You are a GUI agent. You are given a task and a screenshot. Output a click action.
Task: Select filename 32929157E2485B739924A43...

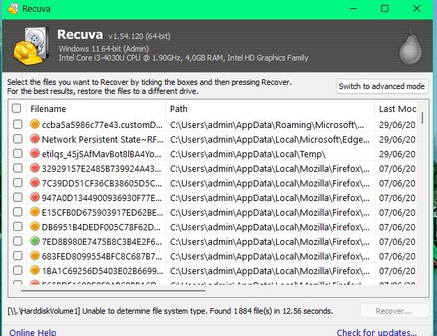pos(102,168)
